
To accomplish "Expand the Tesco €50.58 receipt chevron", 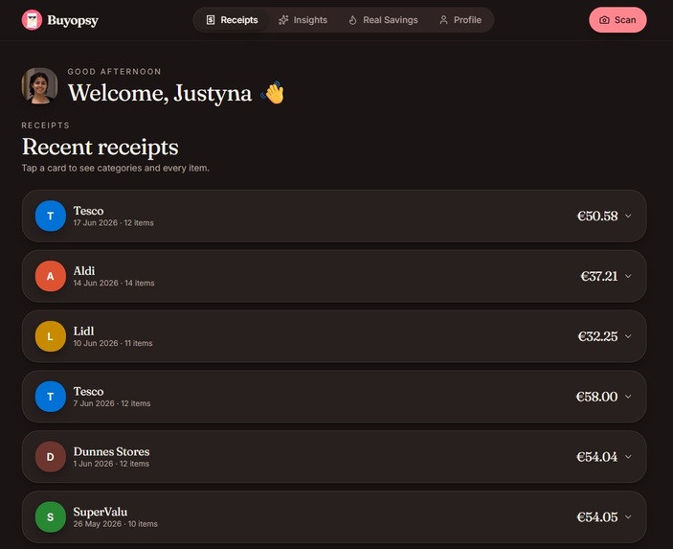I will (628, 216).
